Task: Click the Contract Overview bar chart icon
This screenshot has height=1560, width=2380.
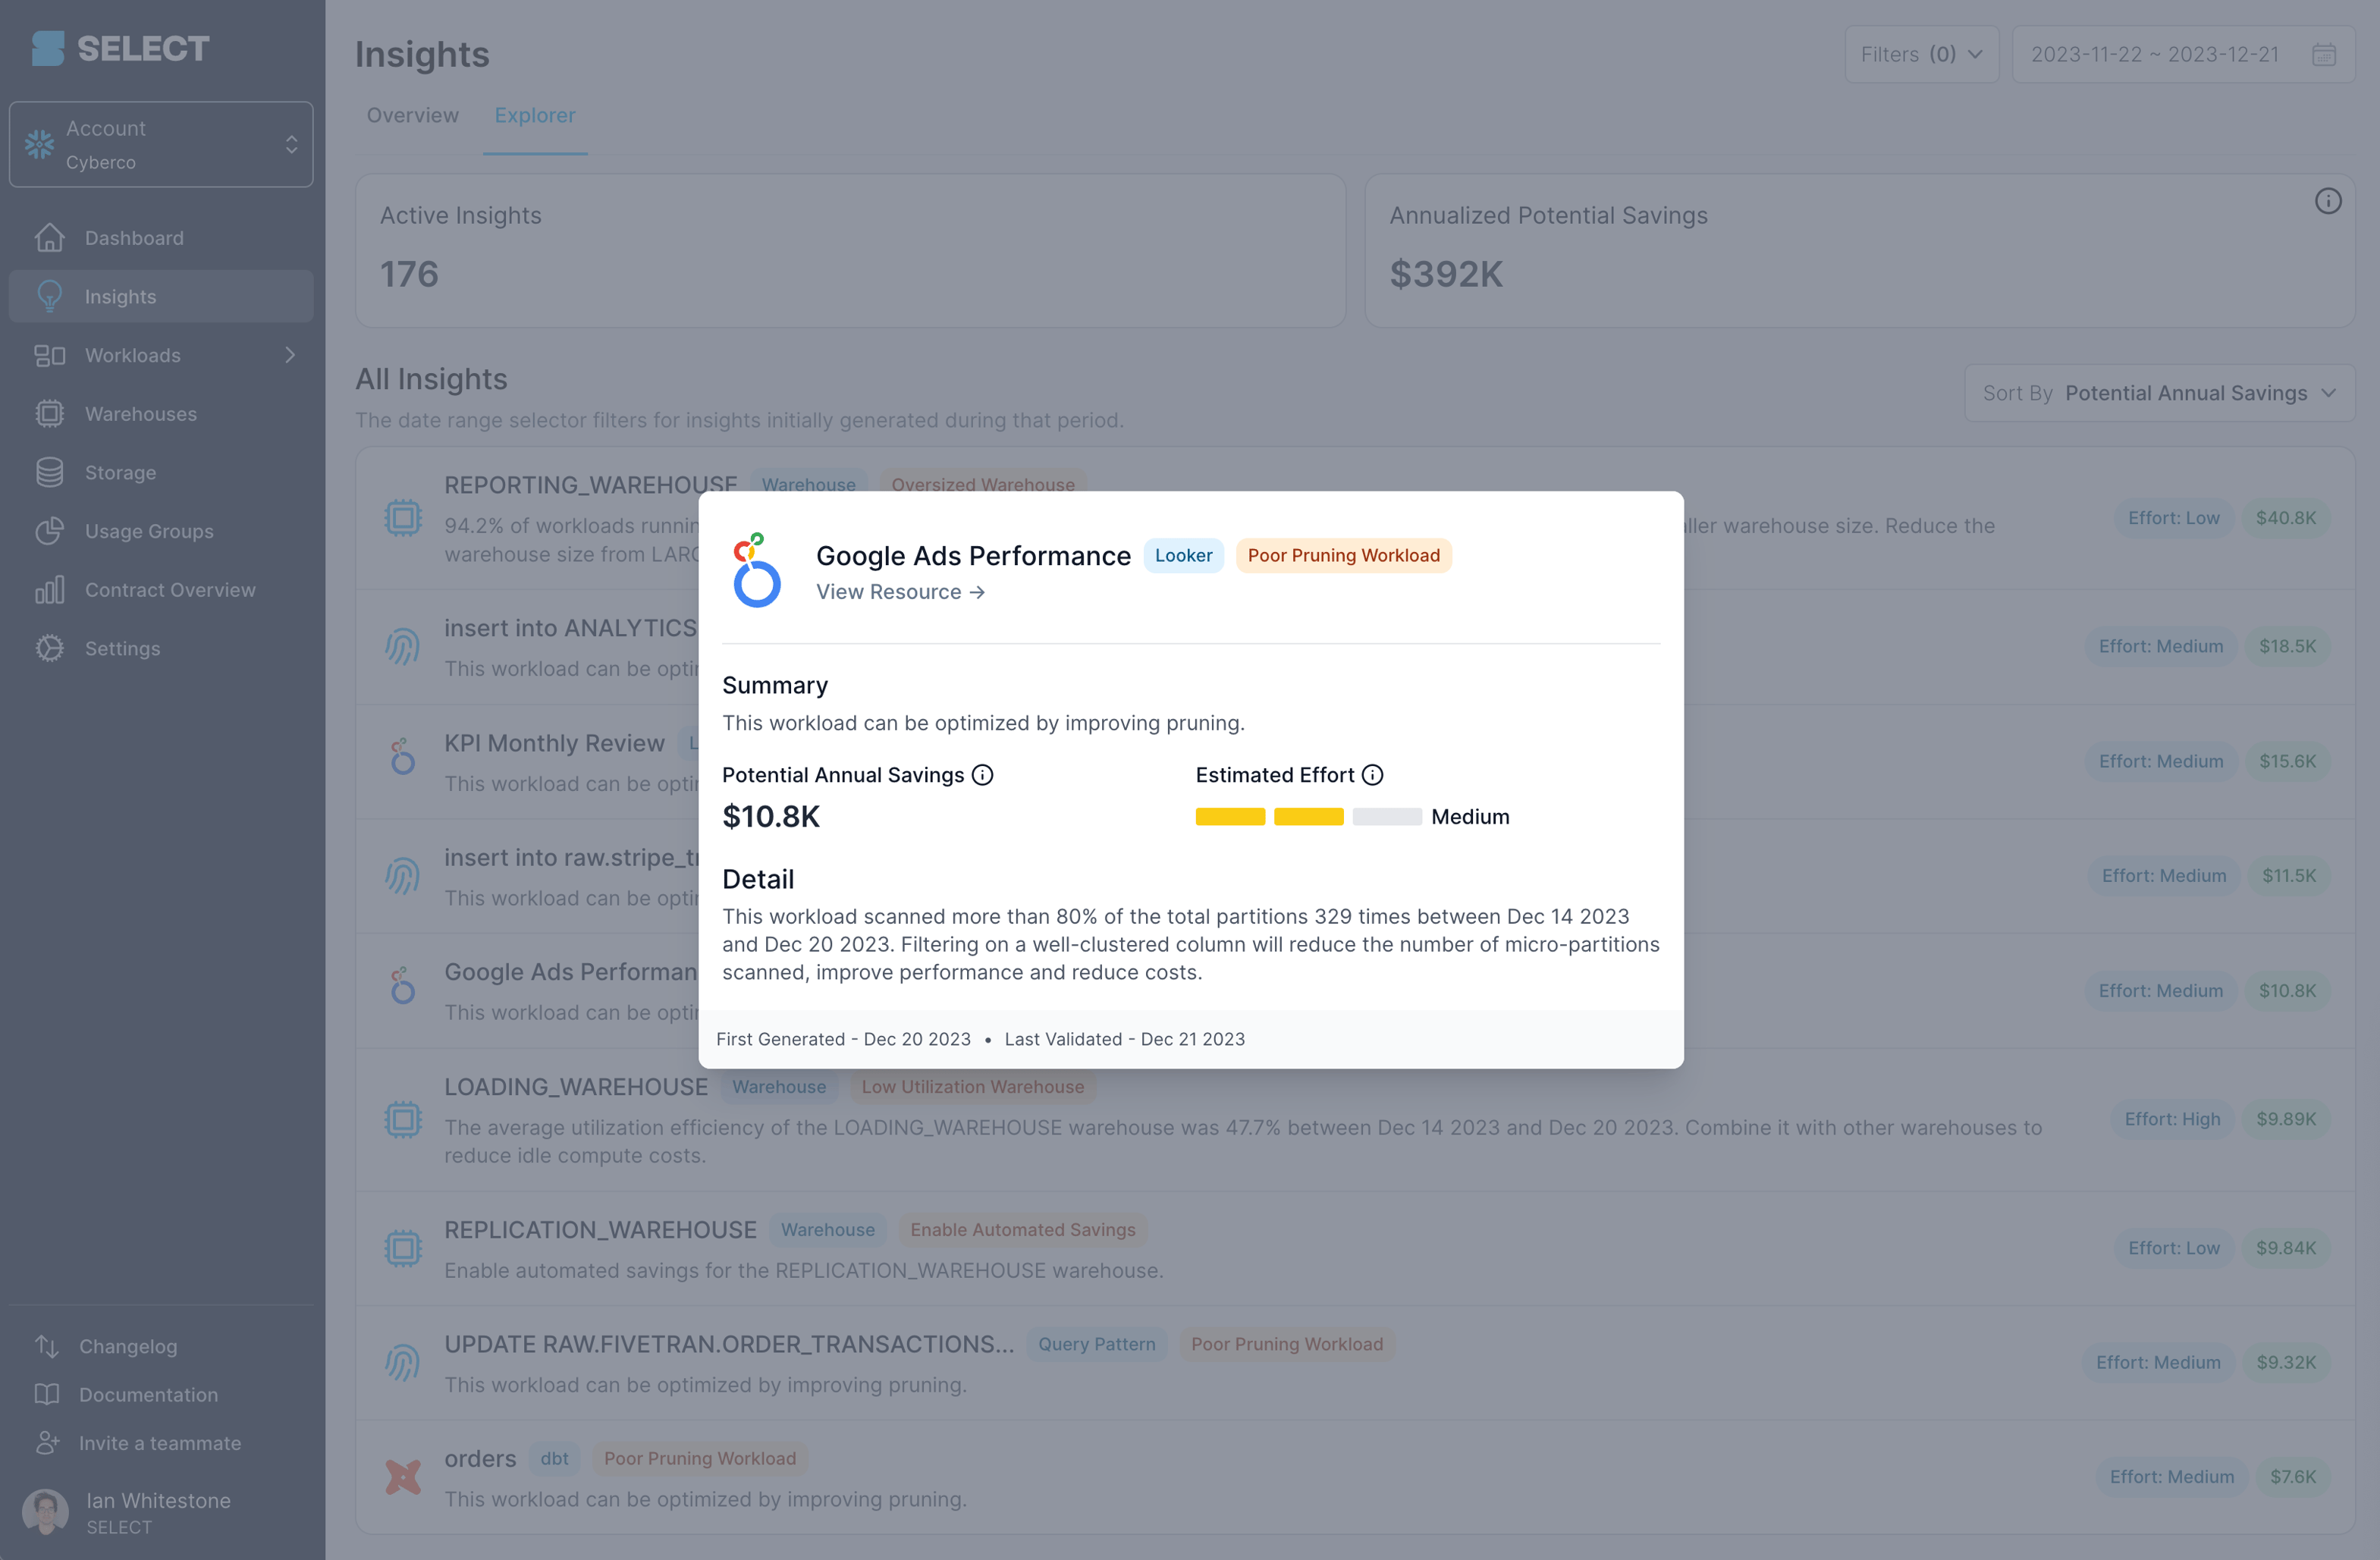Action: tap(49, 589)
